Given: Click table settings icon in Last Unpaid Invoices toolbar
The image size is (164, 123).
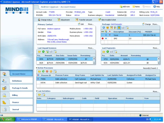Looking at the screenshot, I should tap(55, 52).
